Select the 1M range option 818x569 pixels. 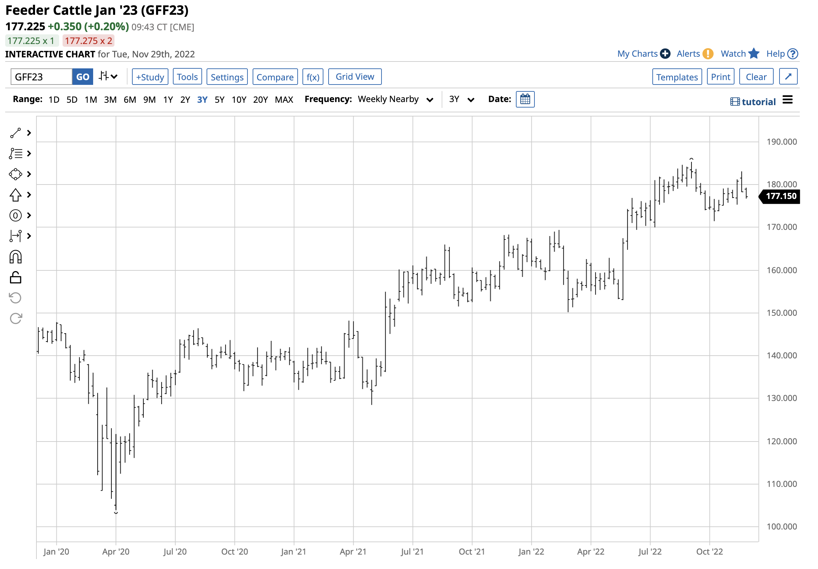(x=90, y=100)
